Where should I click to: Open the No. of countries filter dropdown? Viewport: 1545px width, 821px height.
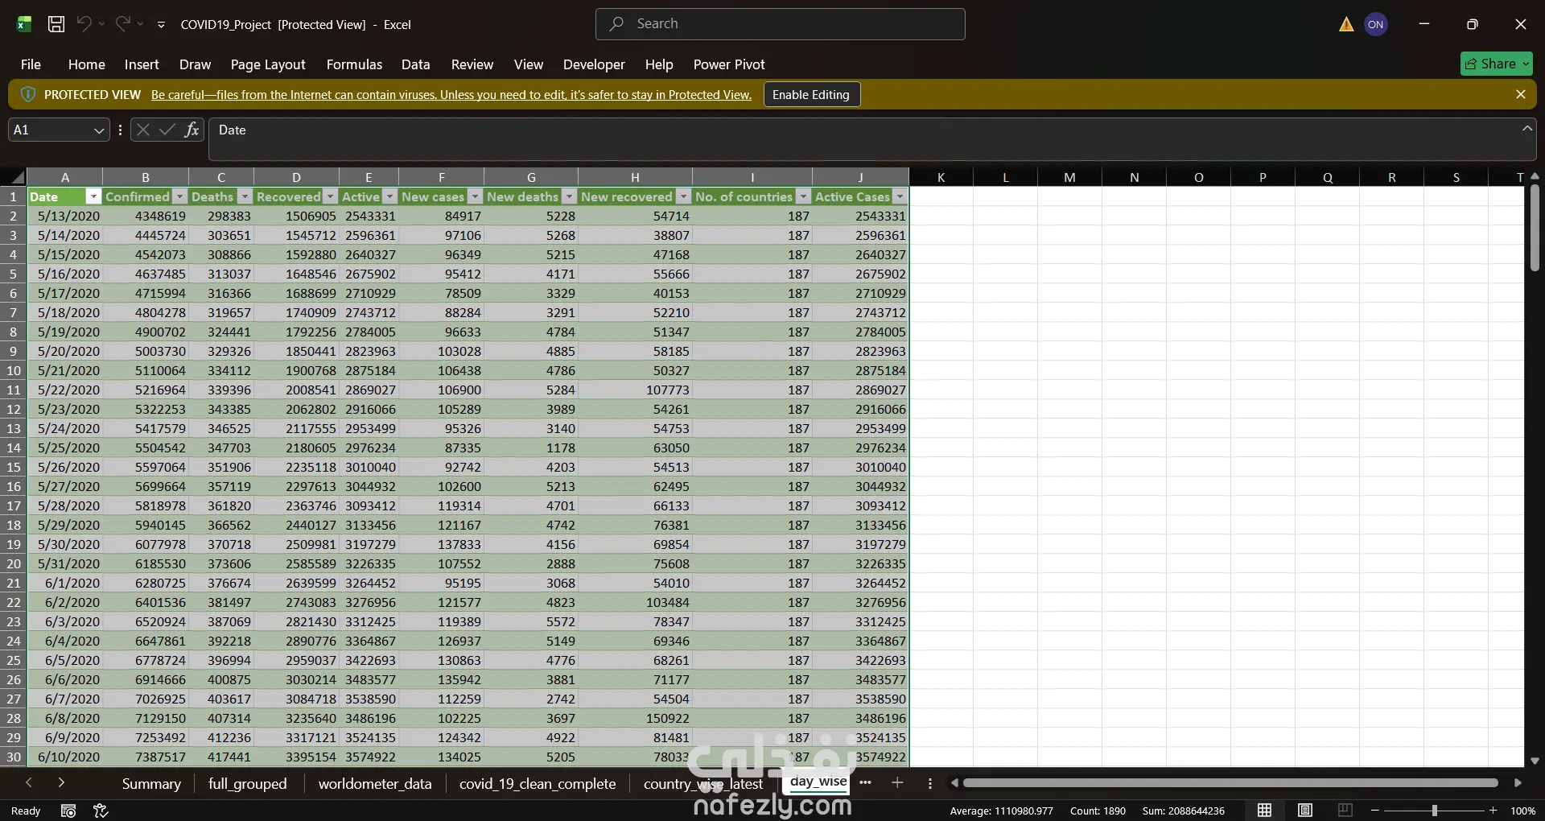(803, 196)
